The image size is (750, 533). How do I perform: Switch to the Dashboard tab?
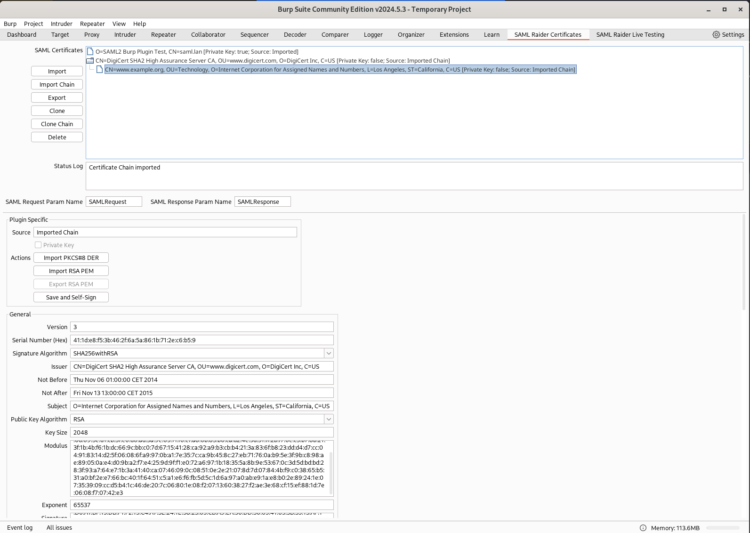22,34
